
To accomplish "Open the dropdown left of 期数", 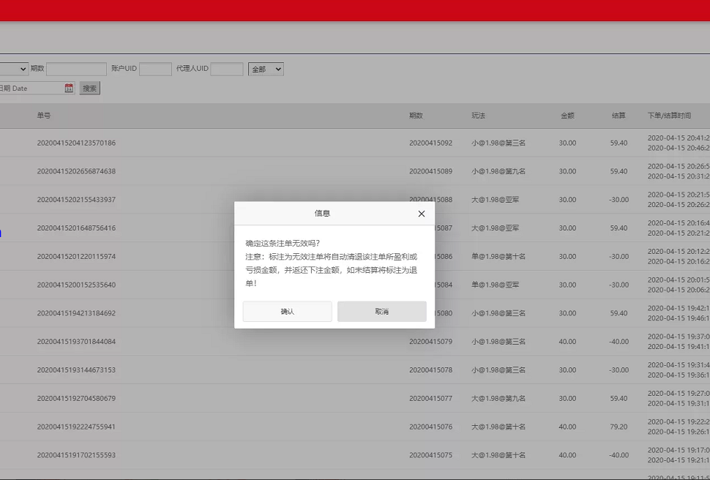I will pos(14,69).
